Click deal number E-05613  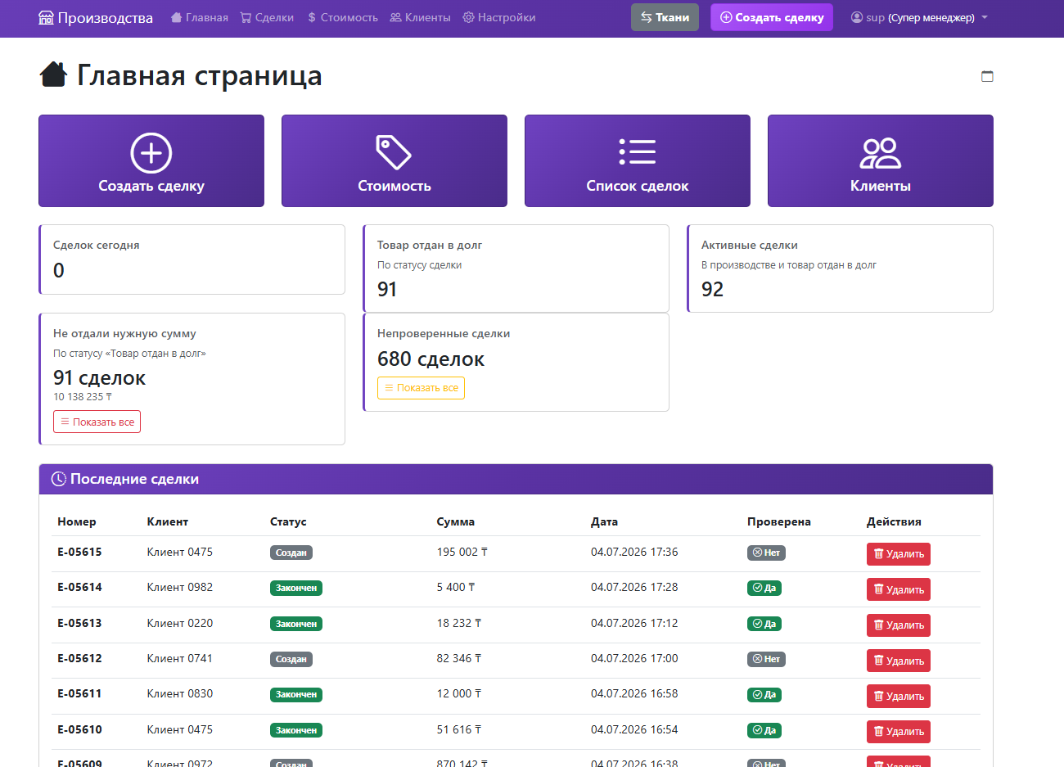(x=79, y=623)
